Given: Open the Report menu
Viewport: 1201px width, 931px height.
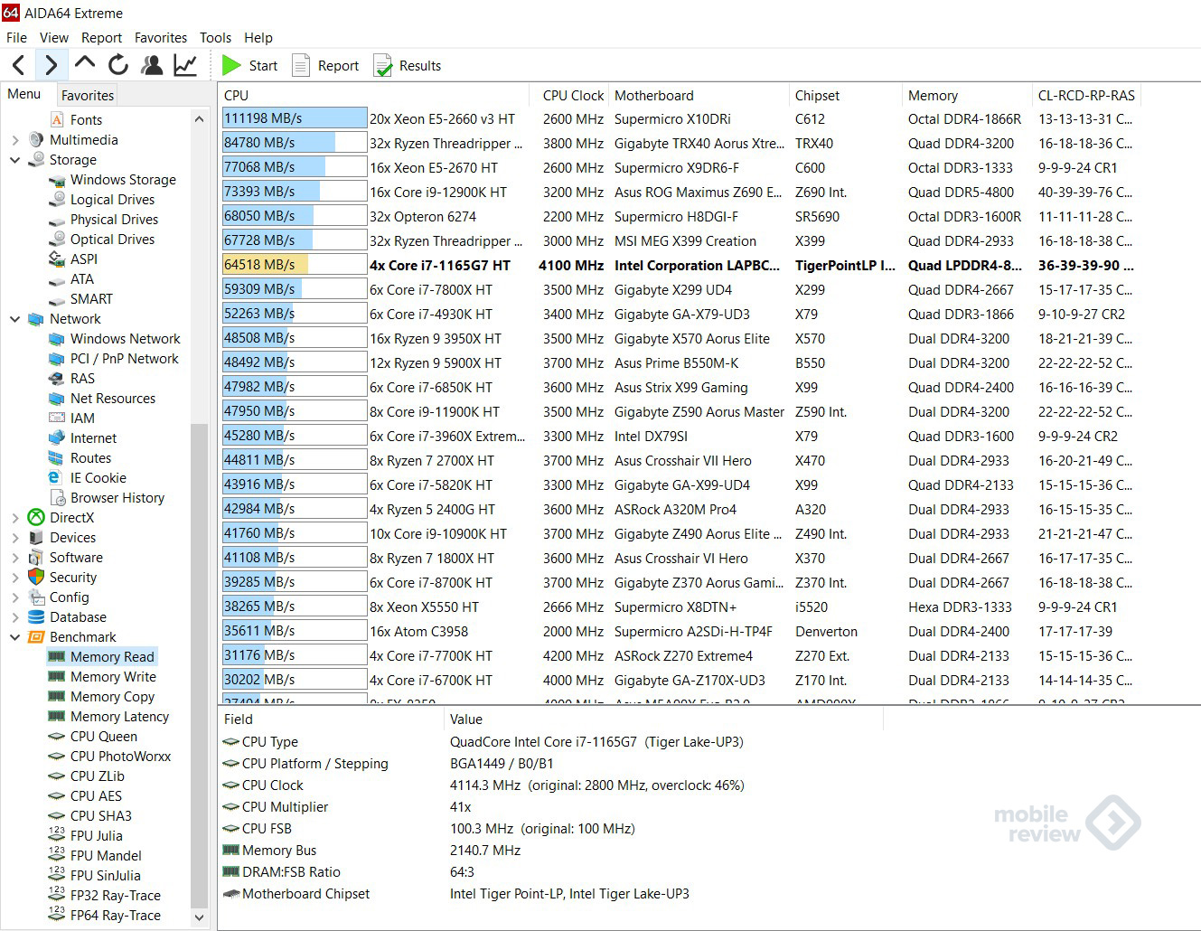Looking at the screenshot, I should (101, 38).
